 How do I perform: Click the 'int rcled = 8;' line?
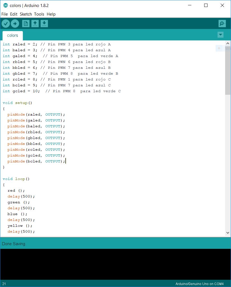[x=56, y=79]
